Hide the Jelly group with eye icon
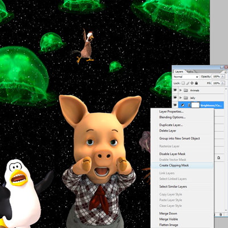This screenshot has height=228, width=228. pos(175,97)
